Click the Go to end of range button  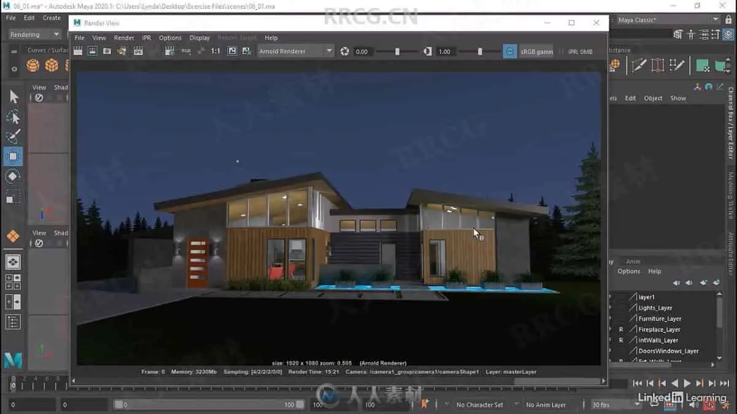(x=725, y=383)
